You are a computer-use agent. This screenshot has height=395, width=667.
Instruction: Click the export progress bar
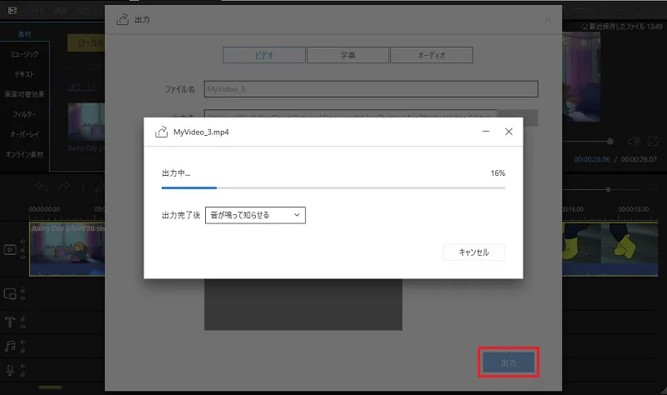click(333, 188)
